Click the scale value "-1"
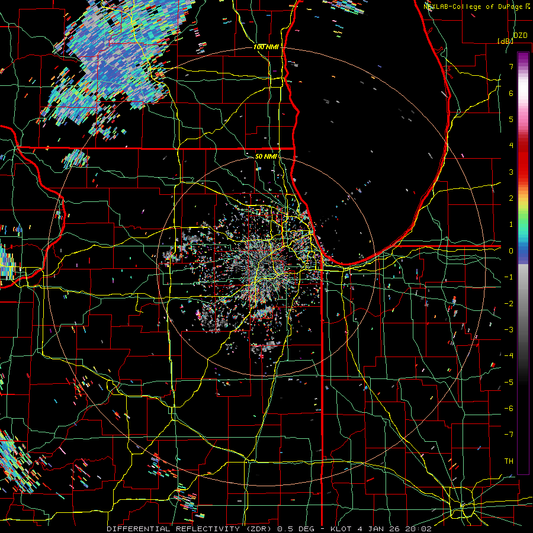 [509, 277]
